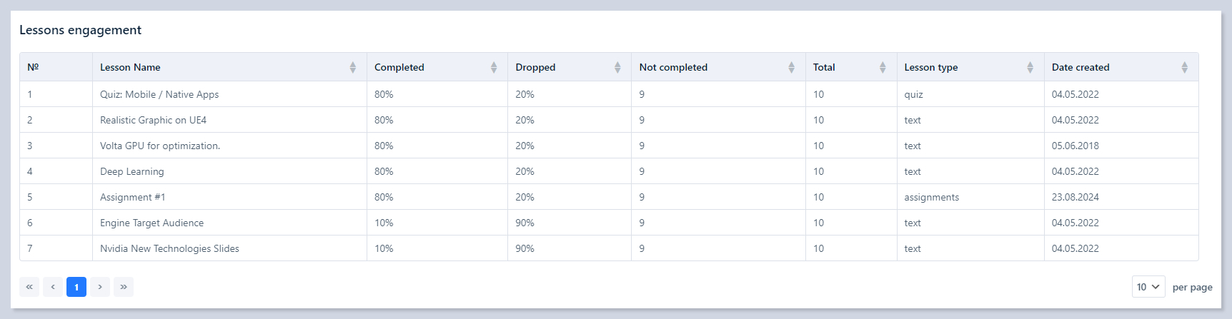Screen dimensions: 1232x319
Task: Sort table by Lesson Name arrows
Action: click(x=353, y=67)
